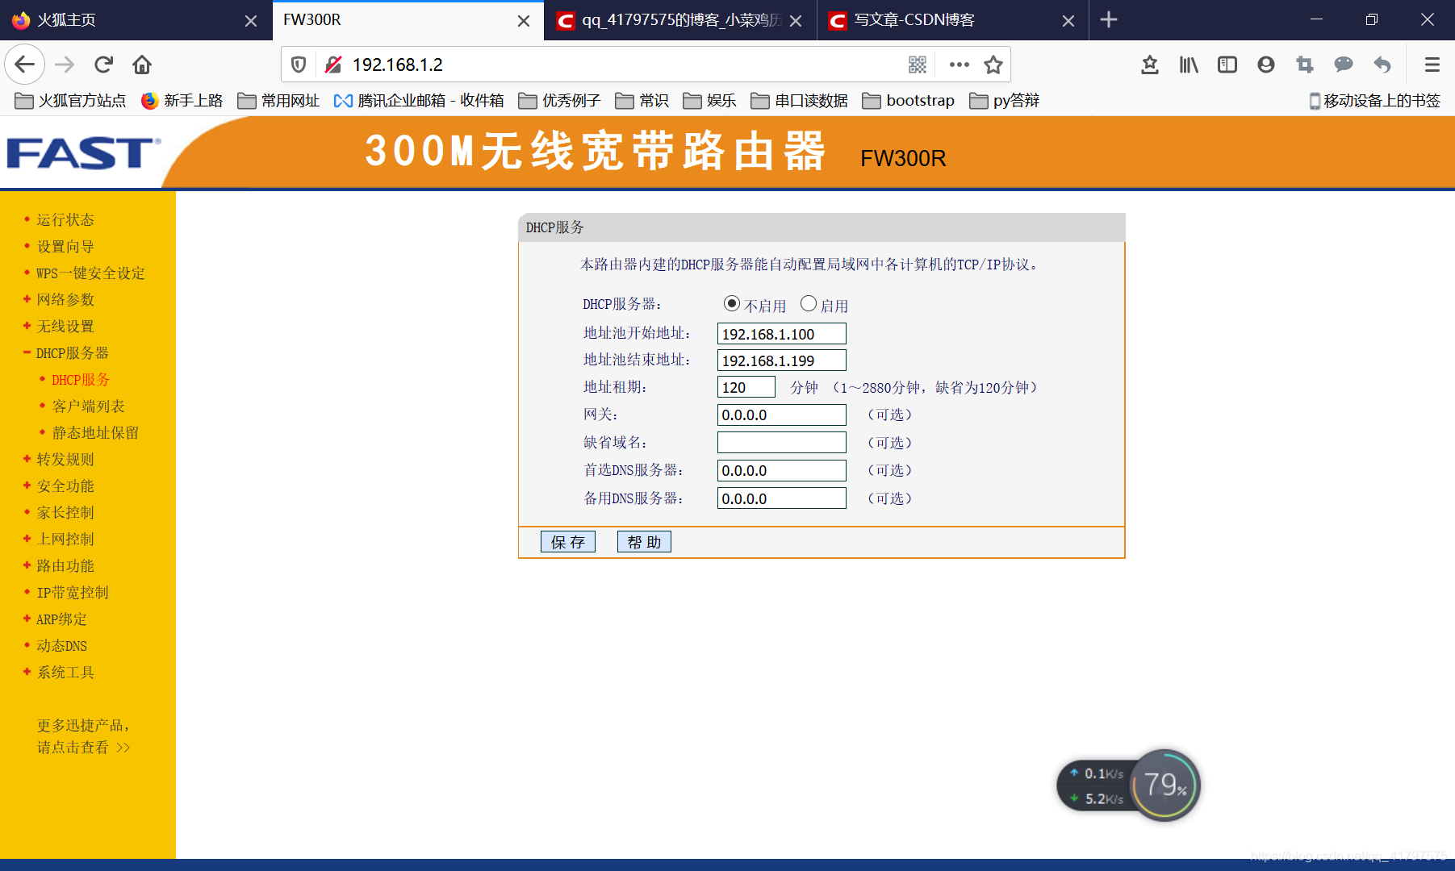Click the insecure connection lock icon

click(332, 65)
